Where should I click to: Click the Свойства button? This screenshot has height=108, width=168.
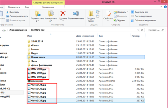pos(108,16)
